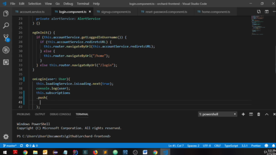Click Ln 41, Col 7 in status bar
This screenshot has height=155, width=276.
pyautogui.click(x=176, y=146)
